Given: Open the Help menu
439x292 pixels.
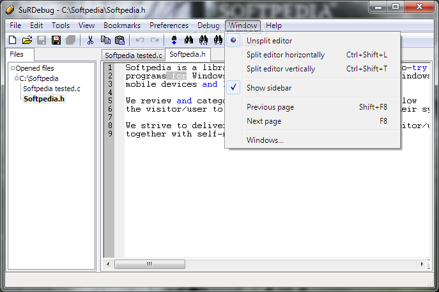Looking at the screenshot, I should click(273, 26).
